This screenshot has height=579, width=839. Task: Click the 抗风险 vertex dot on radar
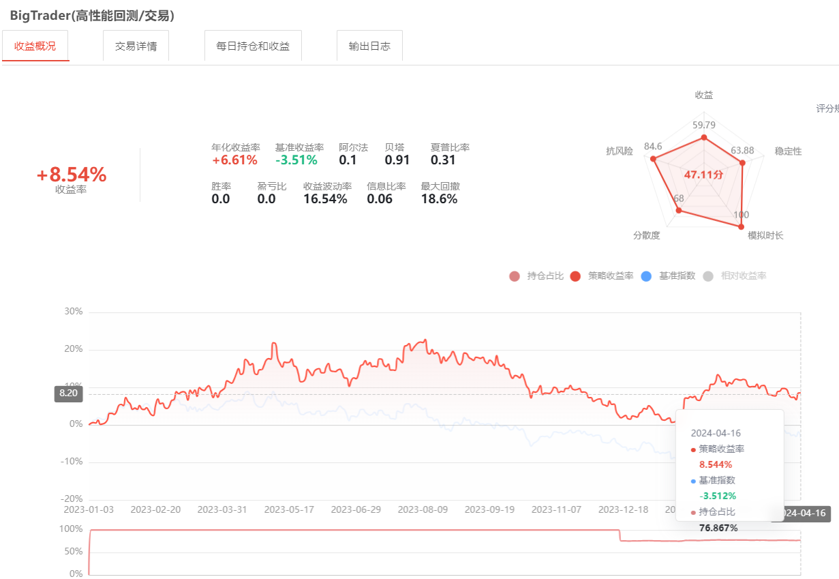(654, 159)
